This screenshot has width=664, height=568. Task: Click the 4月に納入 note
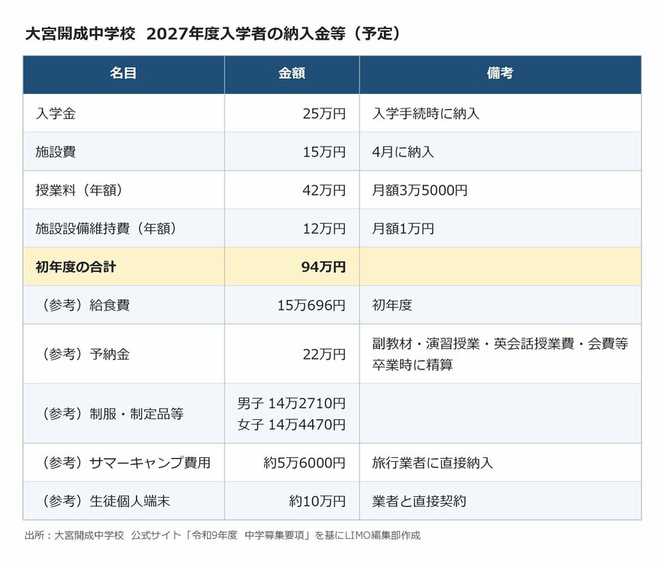coord(403,152)
